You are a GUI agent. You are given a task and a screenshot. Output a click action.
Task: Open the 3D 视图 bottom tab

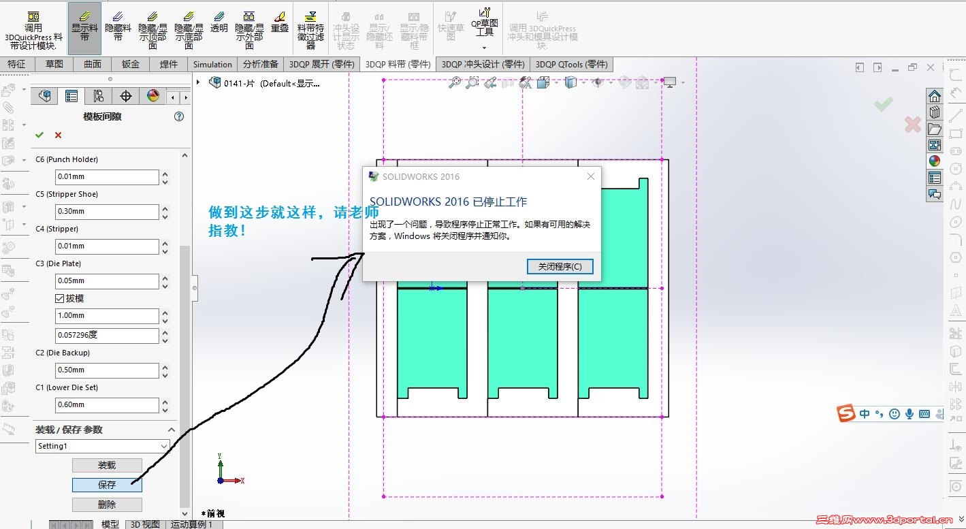point(145,524)
